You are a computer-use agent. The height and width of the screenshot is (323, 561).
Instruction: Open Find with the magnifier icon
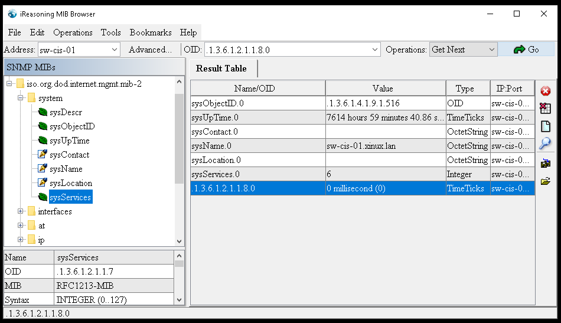[545, 143]
